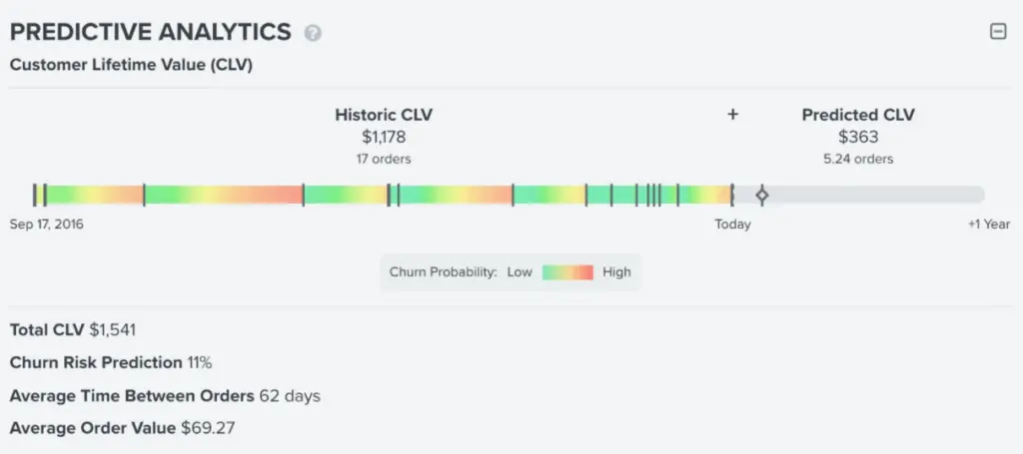This screenshot has width=1023, height=454.
Task: Click the Today label under the timeline
Action: (732, 225)
